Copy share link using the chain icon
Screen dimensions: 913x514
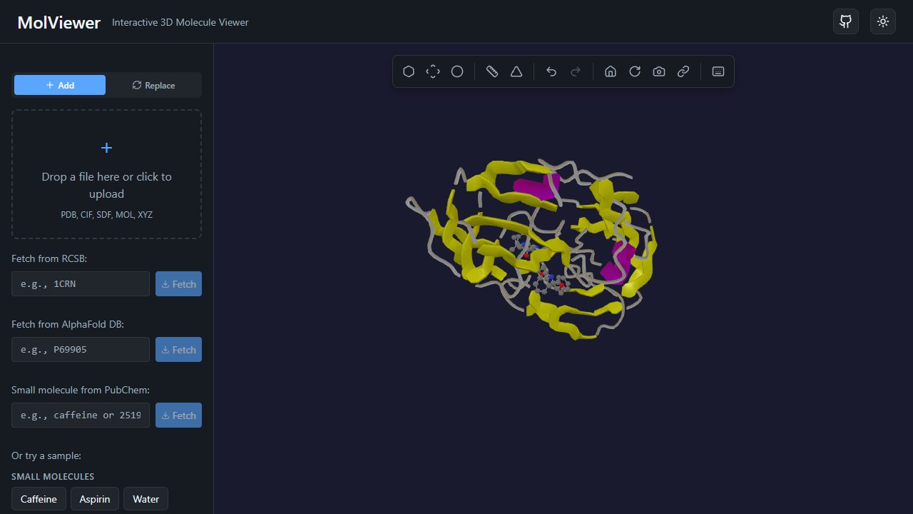[683, 71]
